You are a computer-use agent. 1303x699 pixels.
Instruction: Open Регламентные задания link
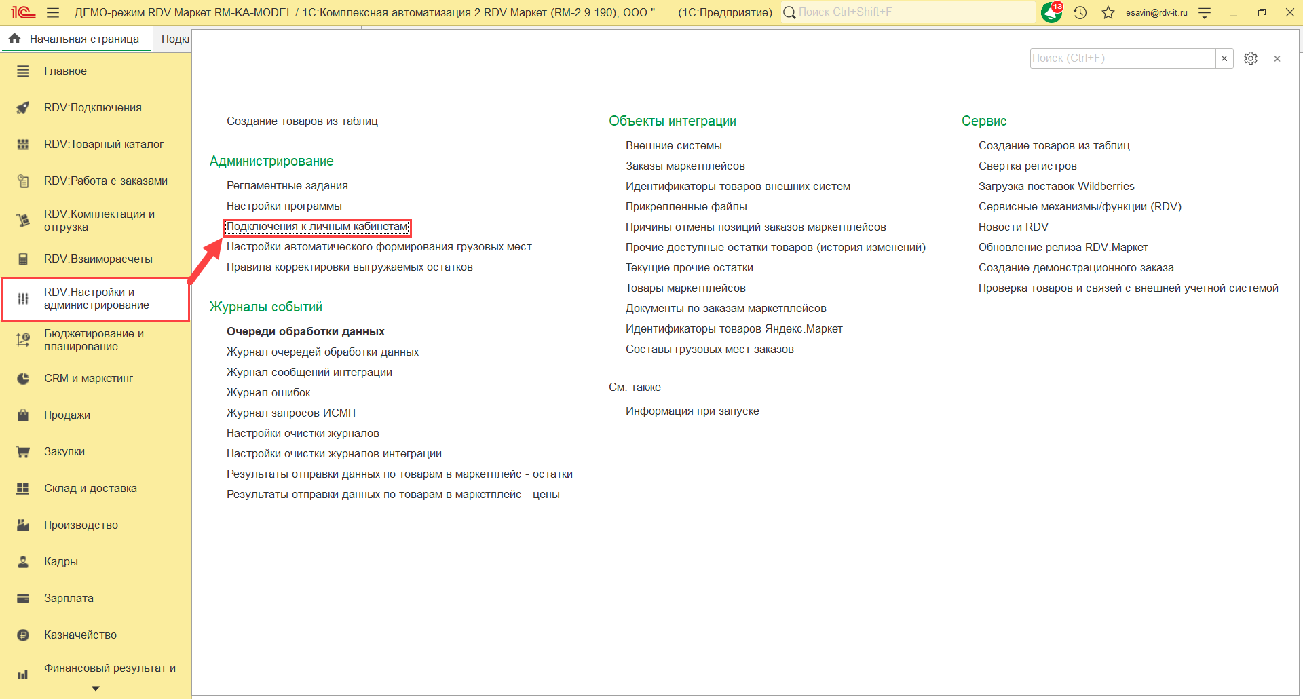(287, 186)
